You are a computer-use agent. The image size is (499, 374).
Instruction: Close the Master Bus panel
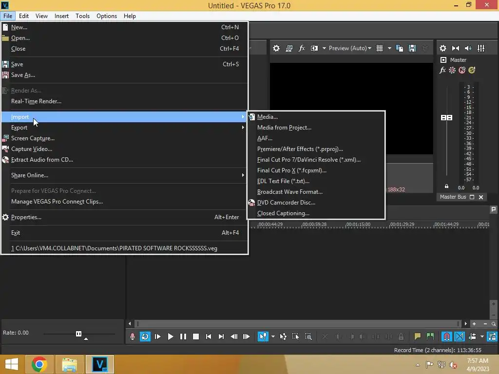[481, 197]
